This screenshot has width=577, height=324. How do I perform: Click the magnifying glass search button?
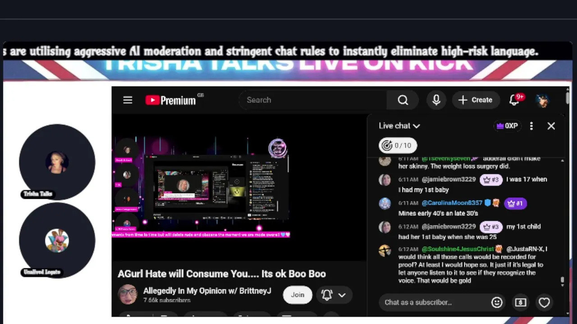click(403, 100)
